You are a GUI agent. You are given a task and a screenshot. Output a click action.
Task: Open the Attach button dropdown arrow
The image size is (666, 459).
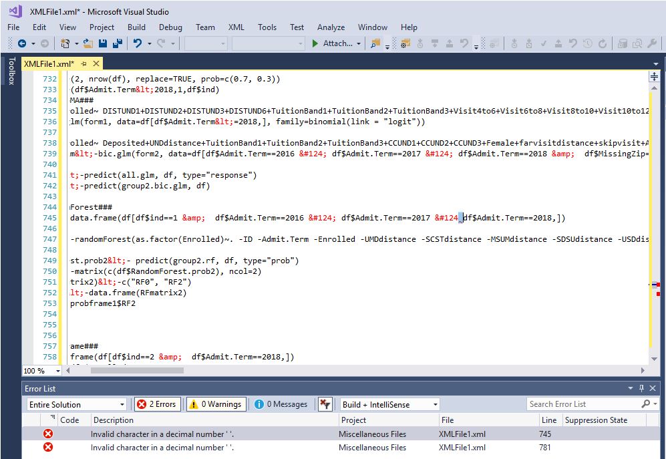tap(359, 43)
